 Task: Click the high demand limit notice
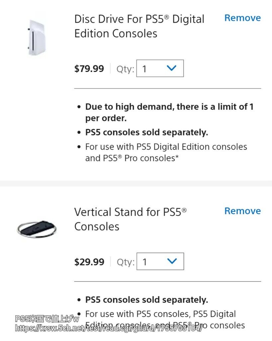pyautogui.click(x=169, y=113)
